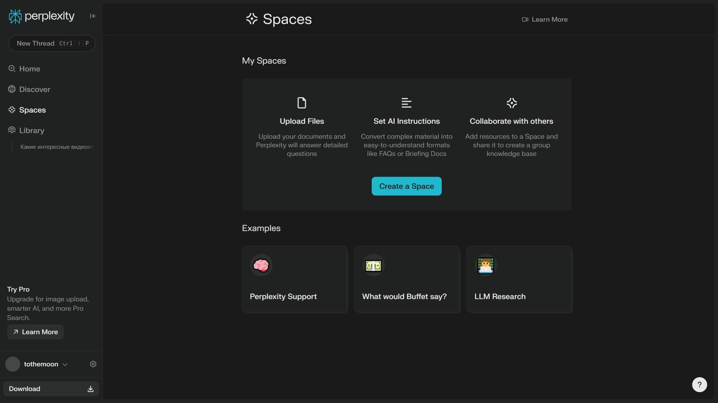The image size is (718, 403).
Task: Select Spaces in sidebar
Action: coord(32,110)
